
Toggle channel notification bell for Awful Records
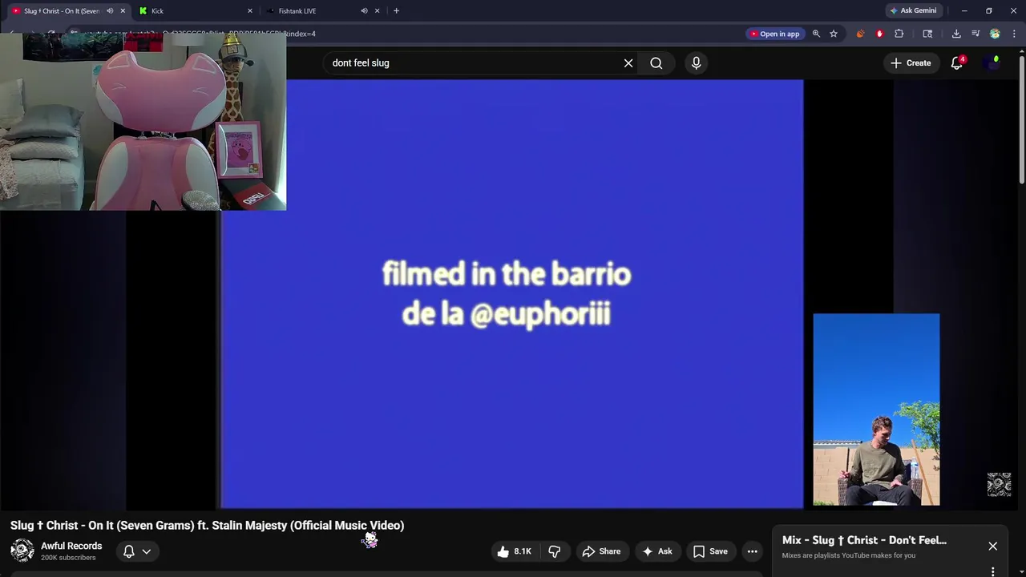tap(136, 551)
